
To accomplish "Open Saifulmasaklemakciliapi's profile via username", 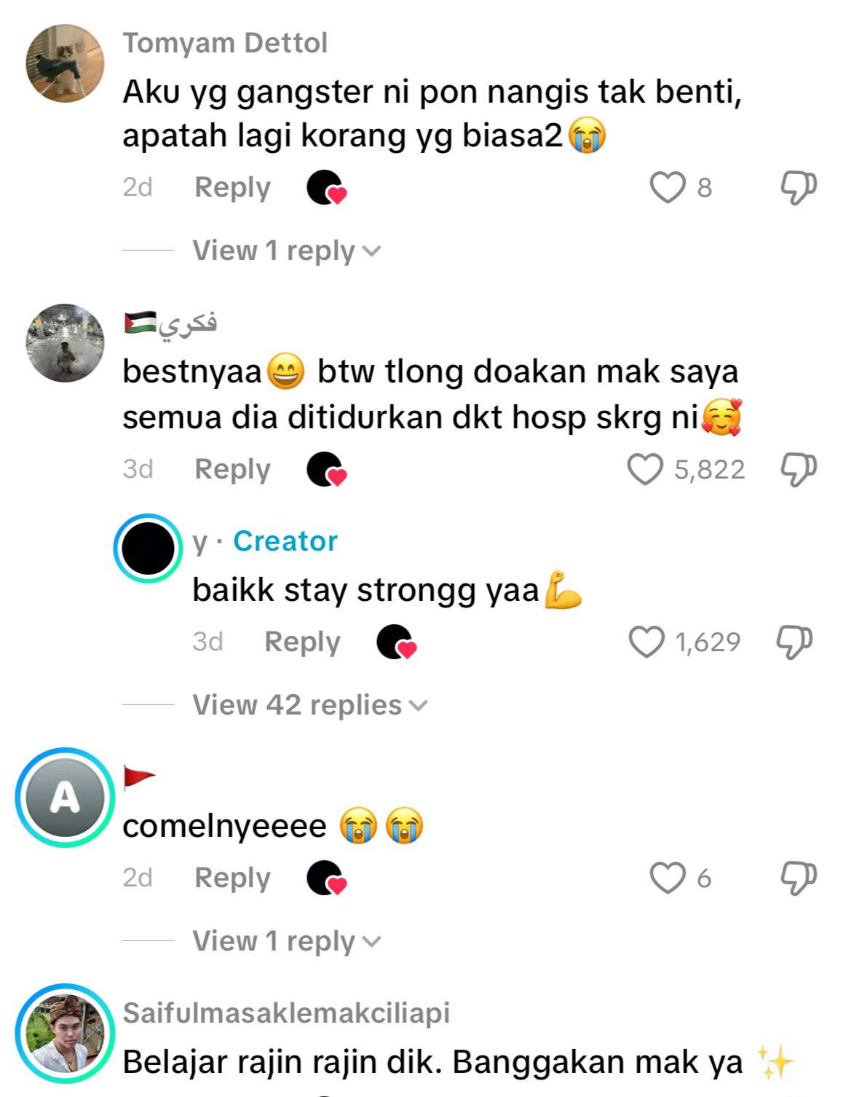I will (x=286, y=1013).
